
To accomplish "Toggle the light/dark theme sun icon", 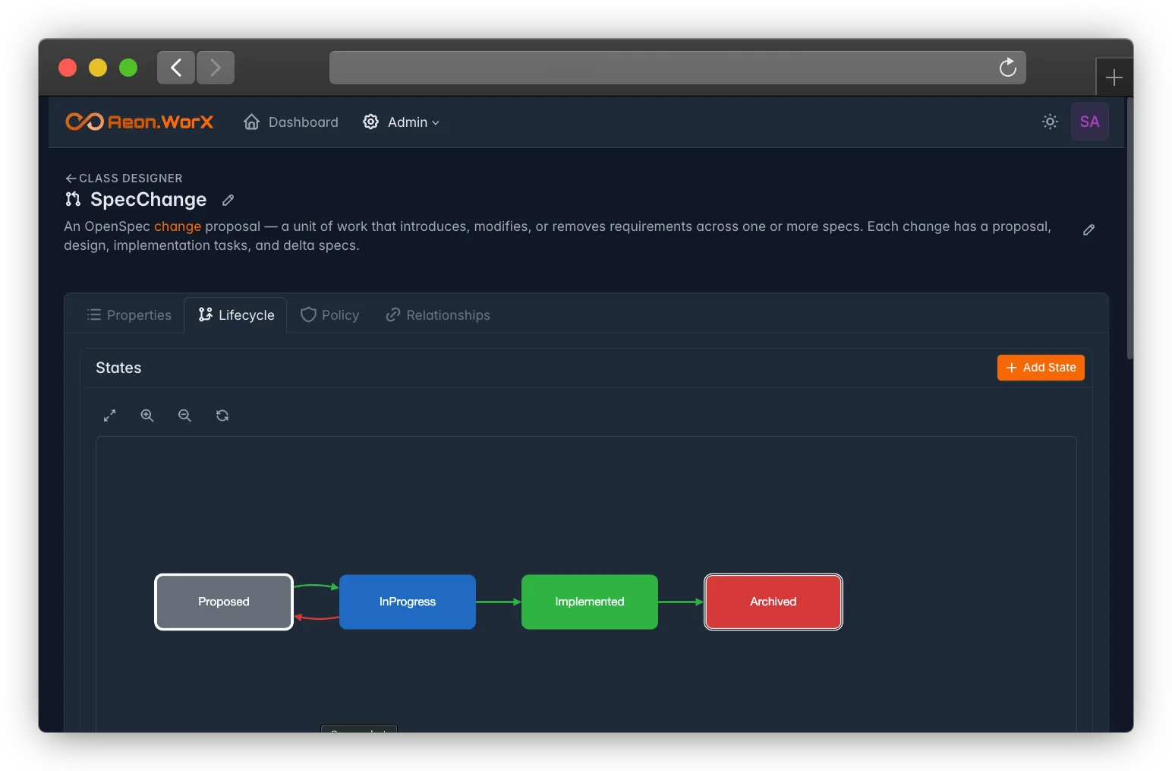I will [1050, 122].
